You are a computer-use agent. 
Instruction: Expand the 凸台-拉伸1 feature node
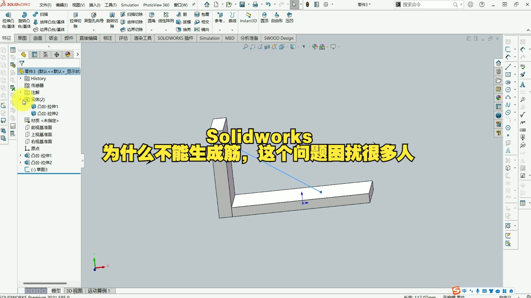point(20,155)
